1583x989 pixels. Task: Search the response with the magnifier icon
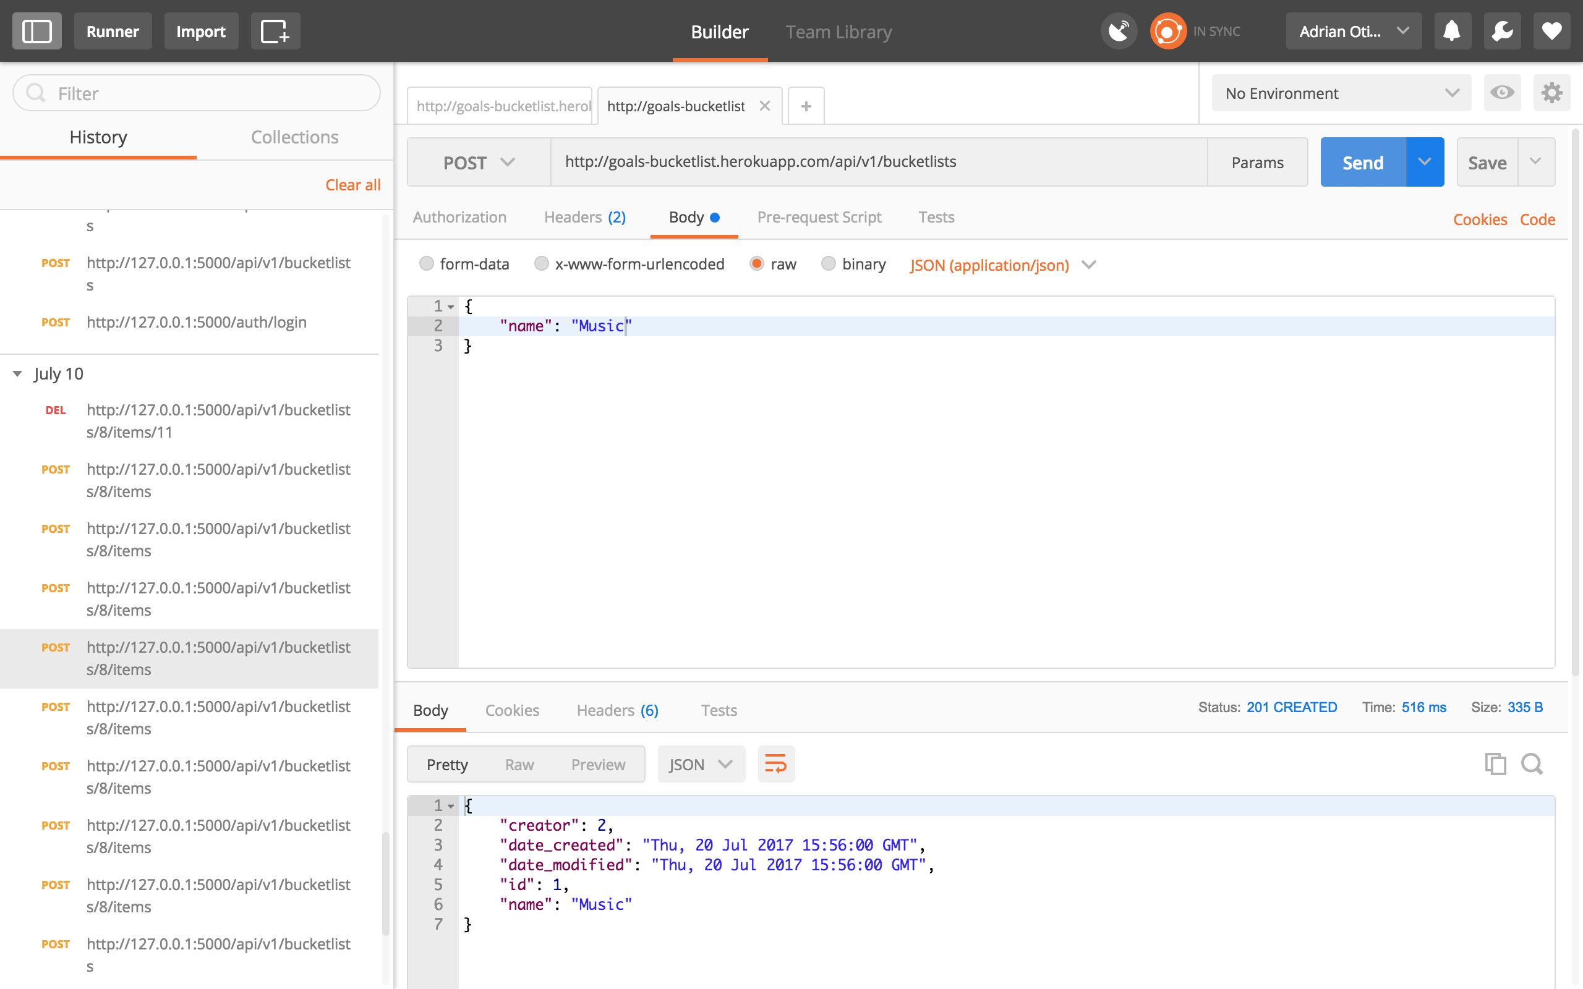1532,763
